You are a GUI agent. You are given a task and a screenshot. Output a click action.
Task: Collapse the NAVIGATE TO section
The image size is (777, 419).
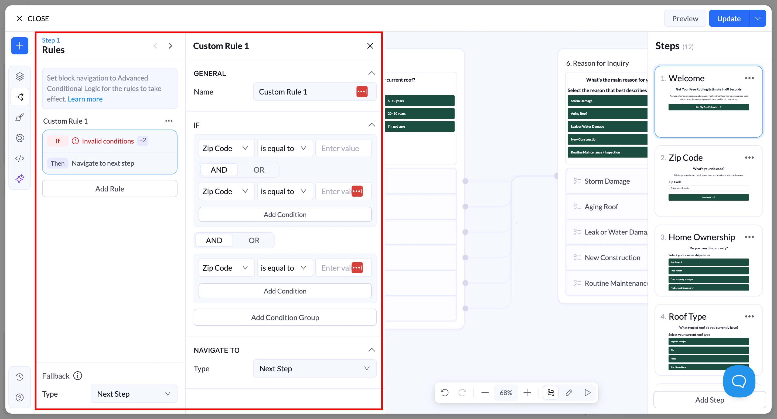pos(372,350)
